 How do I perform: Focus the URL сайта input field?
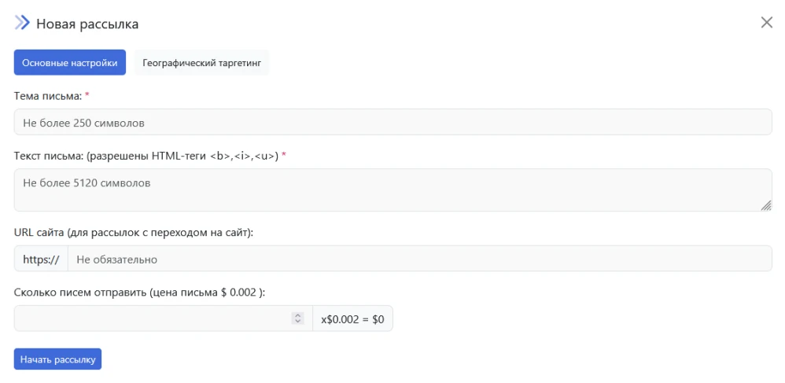tap(419, 259)
